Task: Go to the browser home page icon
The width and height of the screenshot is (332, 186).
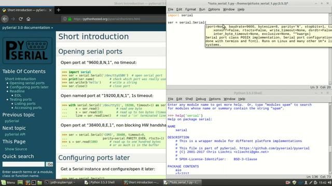Action: (29, 19)
